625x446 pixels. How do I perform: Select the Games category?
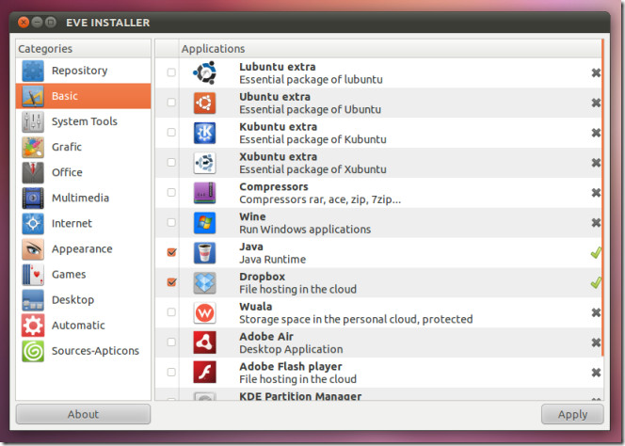click(x=84, y=275)
